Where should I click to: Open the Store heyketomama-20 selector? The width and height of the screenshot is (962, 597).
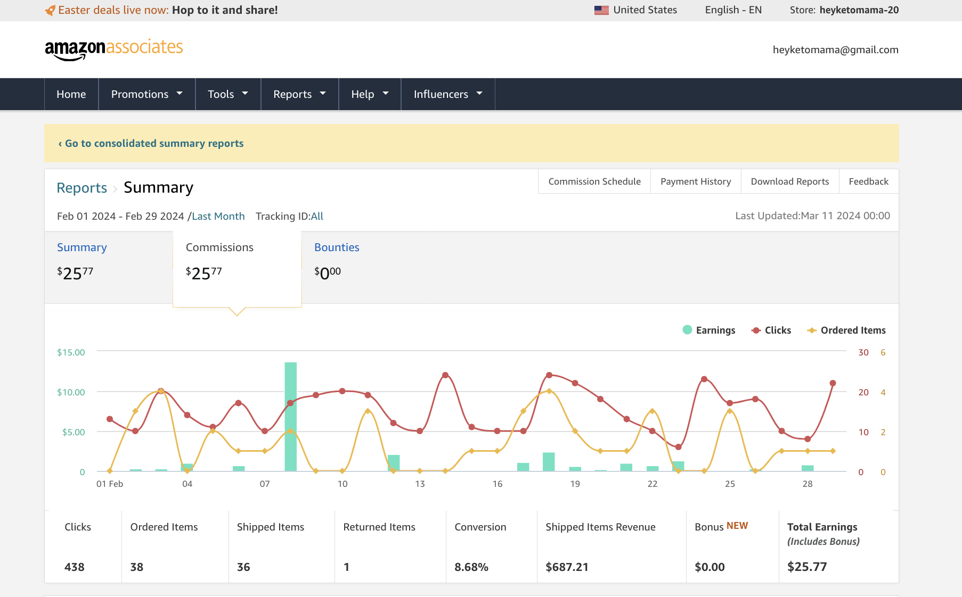click(x=844, y=10)
